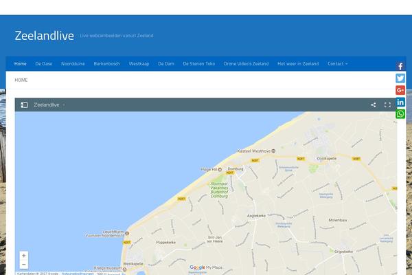Click the Grijpskerke label on map
Screen dimensions: 412x275
tap(343, 252)
